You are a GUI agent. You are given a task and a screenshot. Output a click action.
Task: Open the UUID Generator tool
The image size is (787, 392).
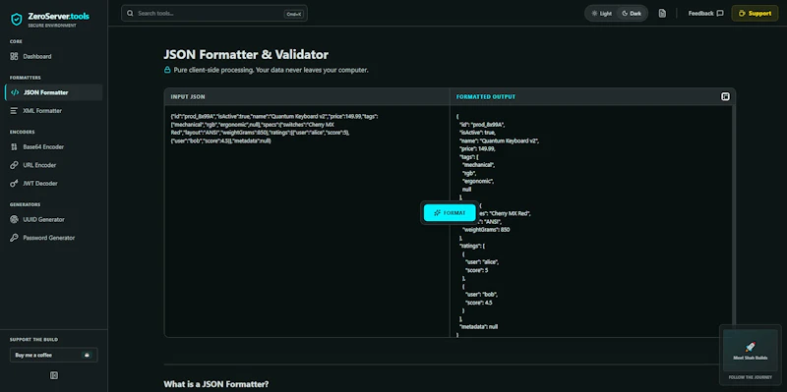tap(54, 219)
